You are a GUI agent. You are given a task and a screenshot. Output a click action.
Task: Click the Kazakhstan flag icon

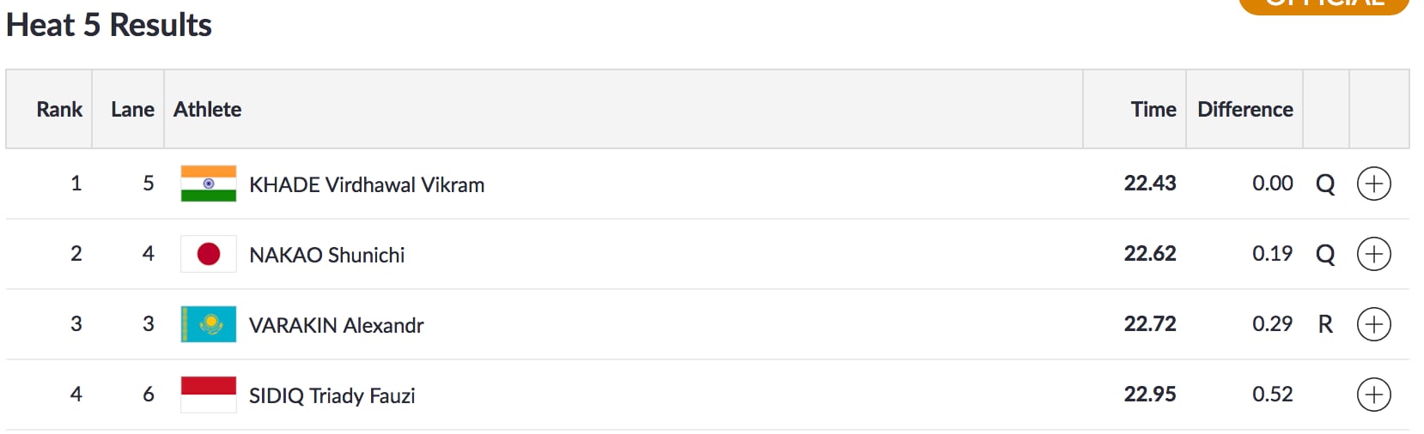pyautogui.click(x=209, y=324)
